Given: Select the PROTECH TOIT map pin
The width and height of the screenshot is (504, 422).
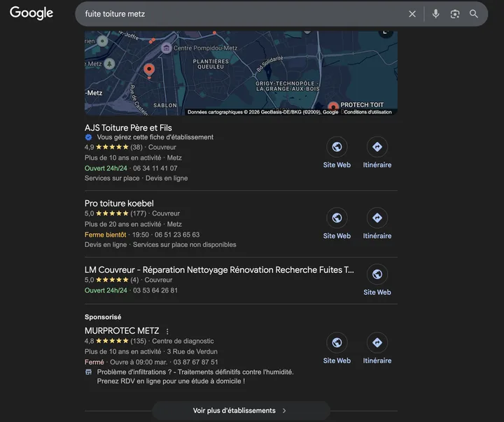Looking at the screenshot, I should (x=333, y=106).
